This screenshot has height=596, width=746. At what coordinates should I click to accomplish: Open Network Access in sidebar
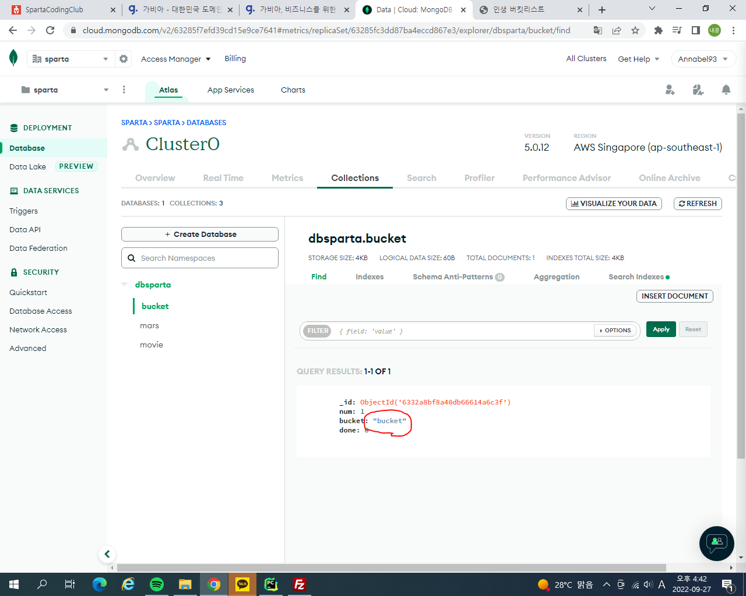[38, 330]
